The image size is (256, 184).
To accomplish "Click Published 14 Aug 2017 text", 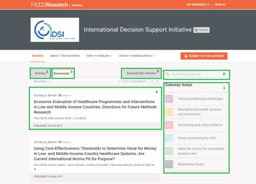I will (48, 177).
